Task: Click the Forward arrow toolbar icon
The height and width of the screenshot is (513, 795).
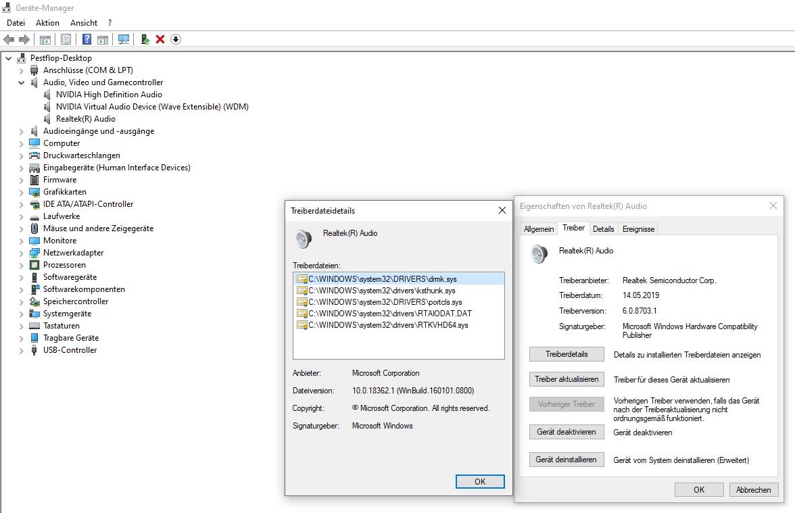Action: coord(24,39)
